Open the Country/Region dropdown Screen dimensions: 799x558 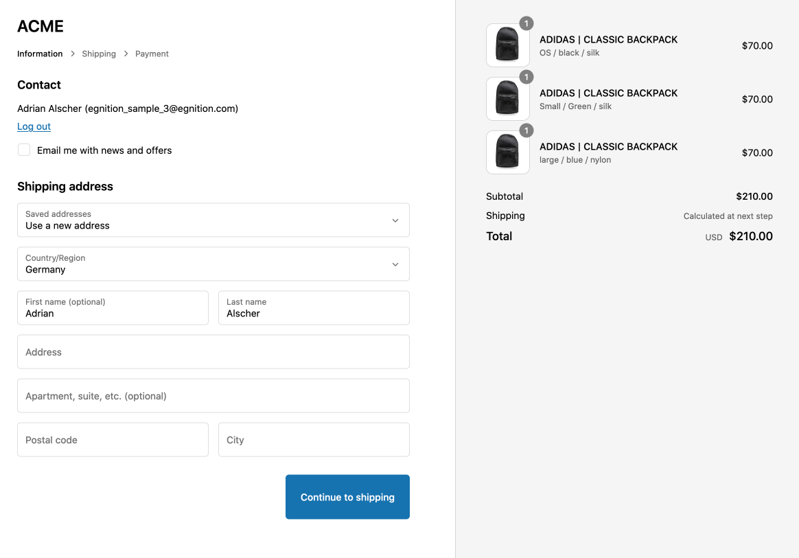pos(213,264)
